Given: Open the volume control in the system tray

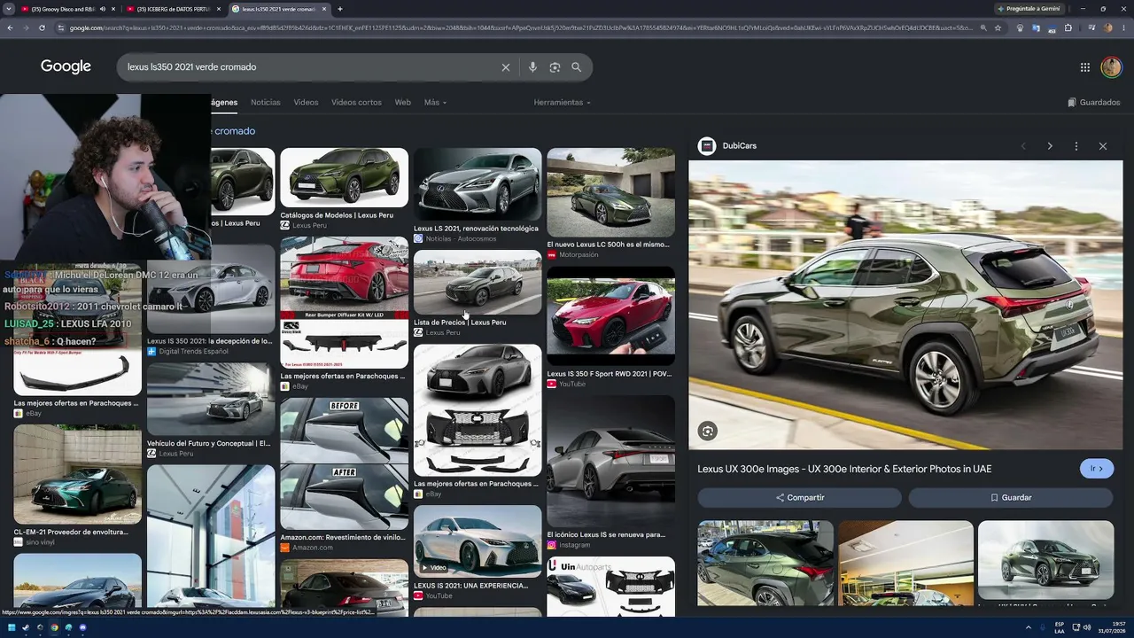Looking at the screenshot, I should [1089, 627].
